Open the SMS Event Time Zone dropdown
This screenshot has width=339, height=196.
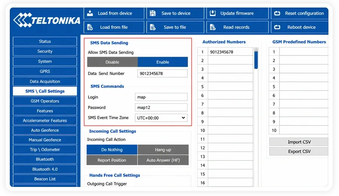coord(161,118)
